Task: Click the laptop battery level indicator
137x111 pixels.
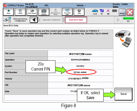Action: [115, 11]
